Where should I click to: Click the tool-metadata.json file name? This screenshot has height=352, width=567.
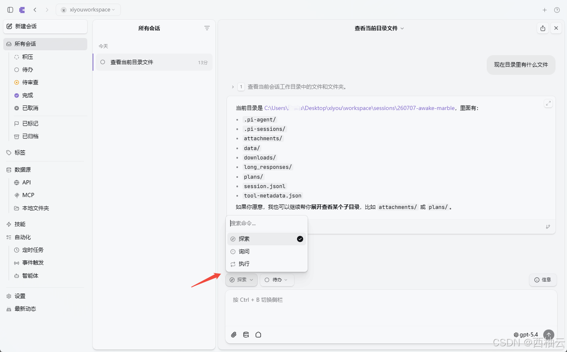tap(273, 195)
